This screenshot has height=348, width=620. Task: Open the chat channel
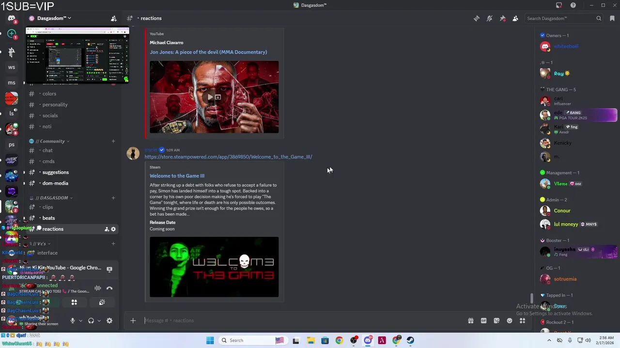47,150
